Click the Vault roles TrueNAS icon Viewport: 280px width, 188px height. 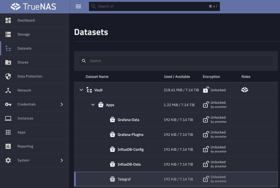pos(245,90)
